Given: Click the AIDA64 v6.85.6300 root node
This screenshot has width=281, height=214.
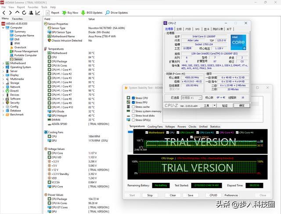Looking at the screenshot, I should (17, 24).
